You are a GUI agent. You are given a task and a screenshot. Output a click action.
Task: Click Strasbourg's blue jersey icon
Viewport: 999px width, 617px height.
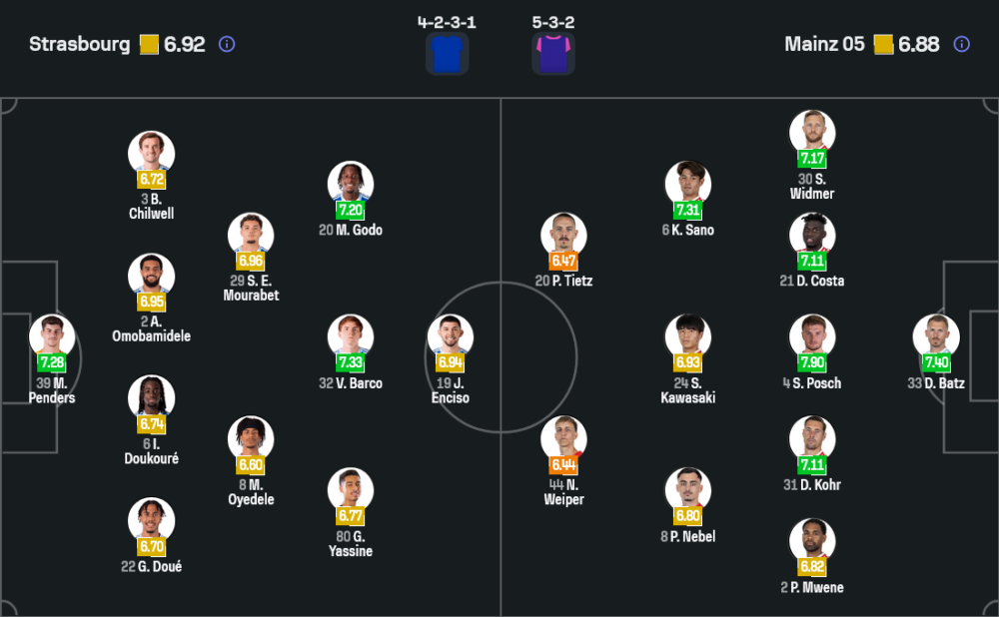tap(447, 53)
